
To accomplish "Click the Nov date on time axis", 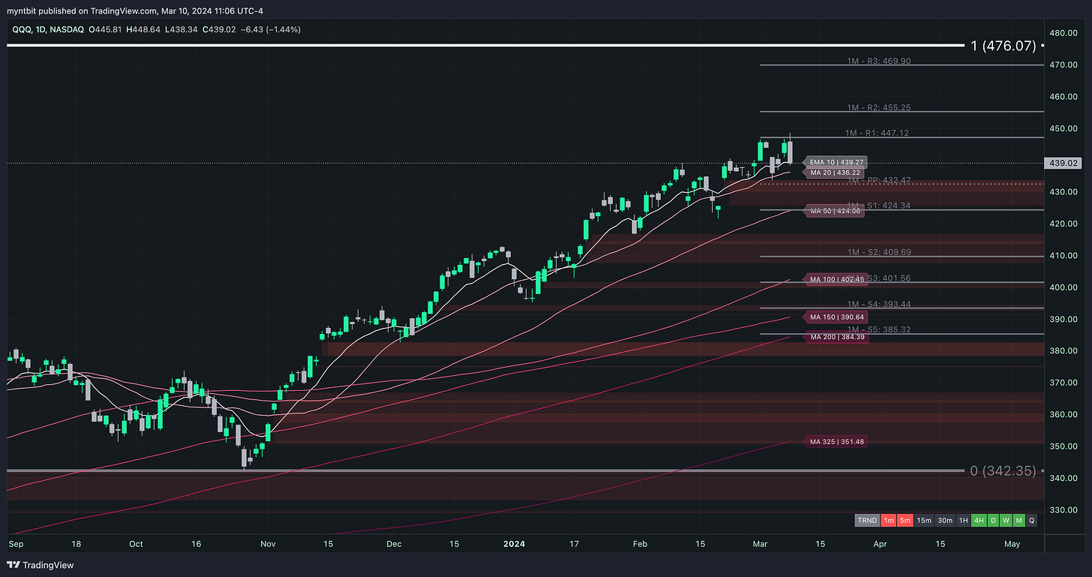I will click(268, 542).
